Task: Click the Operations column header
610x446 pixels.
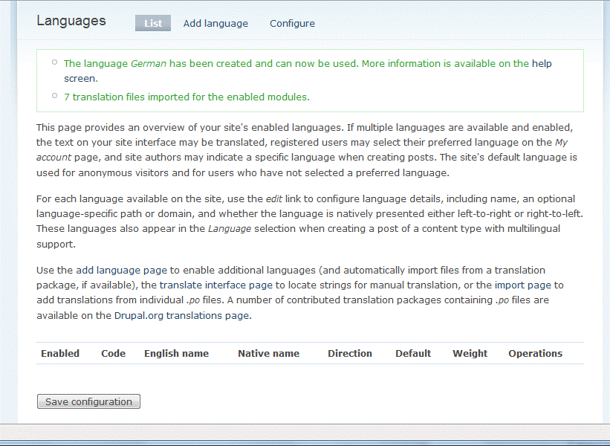Action: pyautogui.click(x=535, y=353)
